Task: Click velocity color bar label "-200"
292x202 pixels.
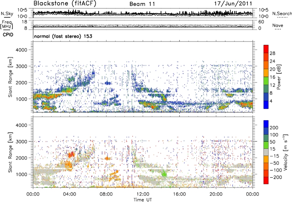Action: point(276,177)
